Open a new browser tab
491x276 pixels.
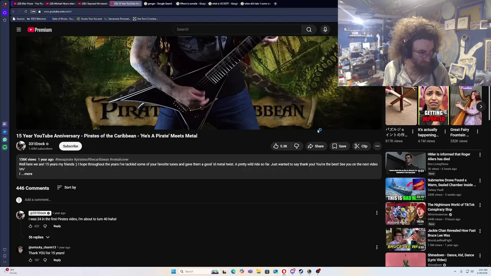point(275,3)
